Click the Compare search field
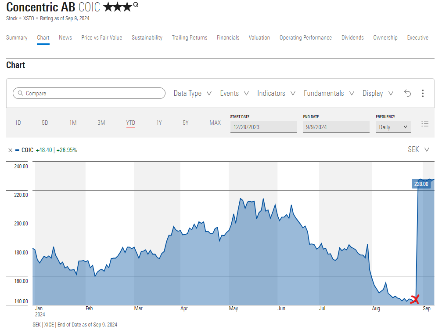 pyautogui.click(x=89, y=93)
